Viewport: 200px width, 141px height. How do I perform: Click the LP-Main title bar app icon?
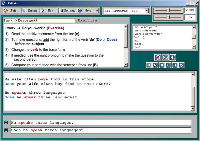tap(3, 3)
